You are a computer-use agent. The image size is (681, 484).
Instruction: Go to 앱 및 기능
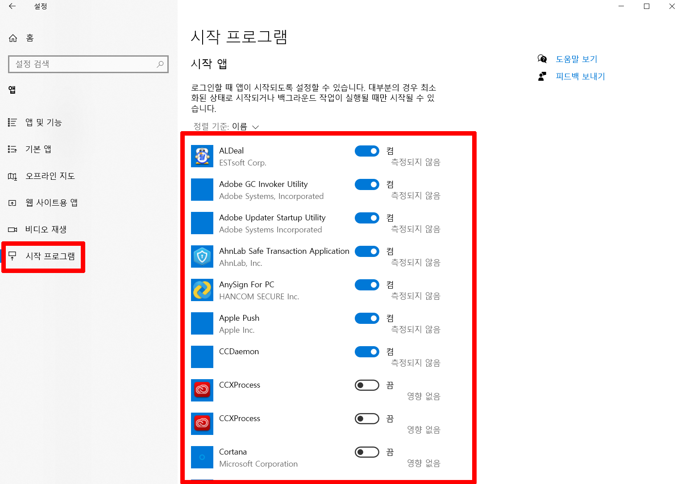click(x=43, y=122)
